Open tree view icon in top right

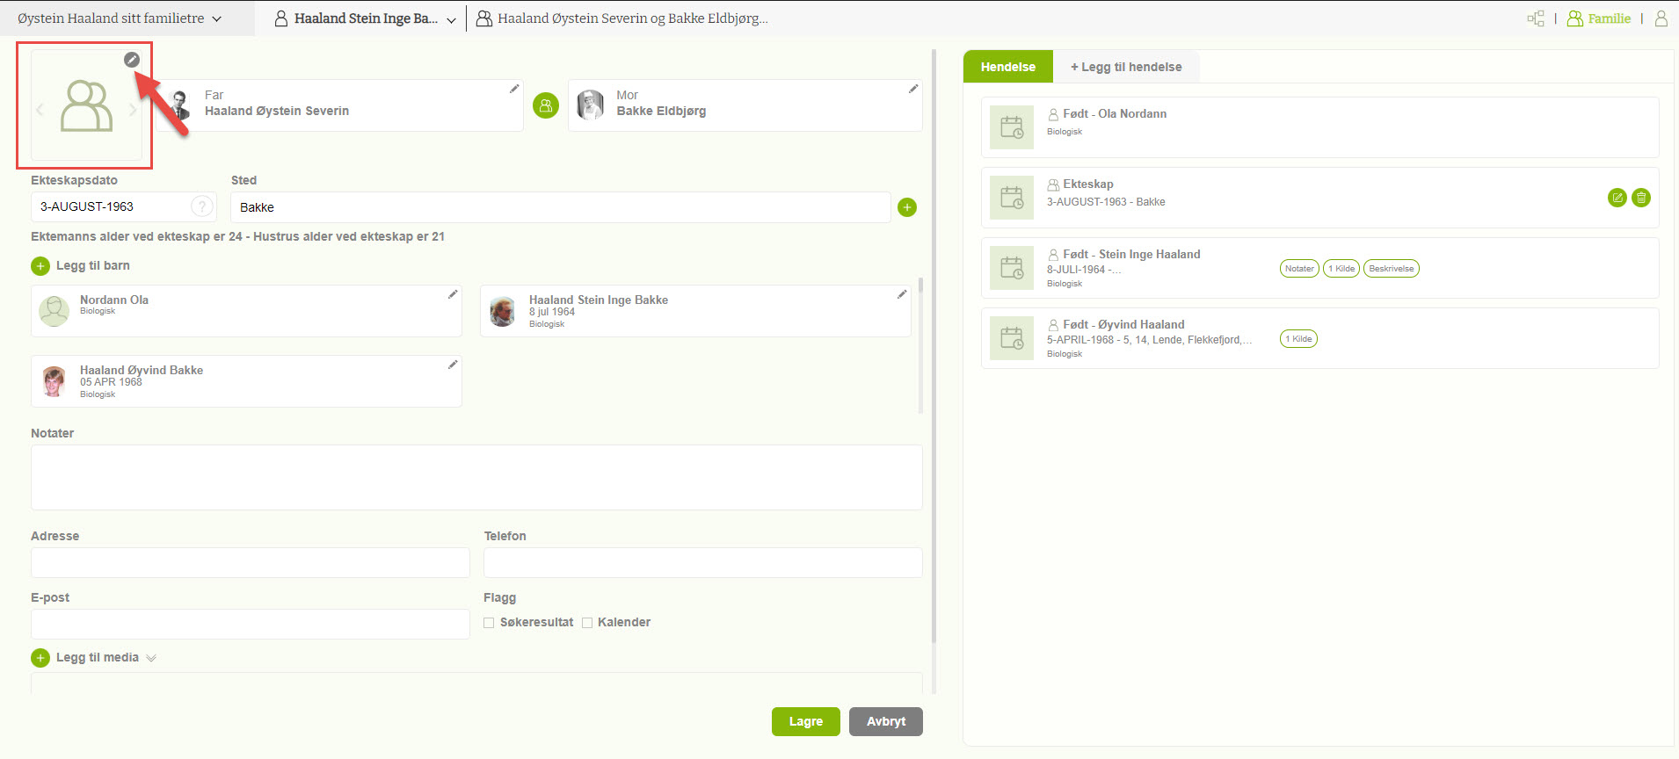click(x=1536, y=18)
